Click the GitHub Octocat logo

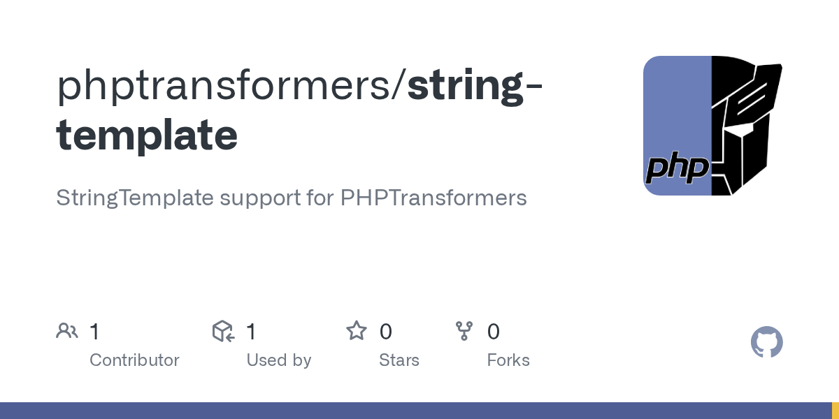coord(766,343)
